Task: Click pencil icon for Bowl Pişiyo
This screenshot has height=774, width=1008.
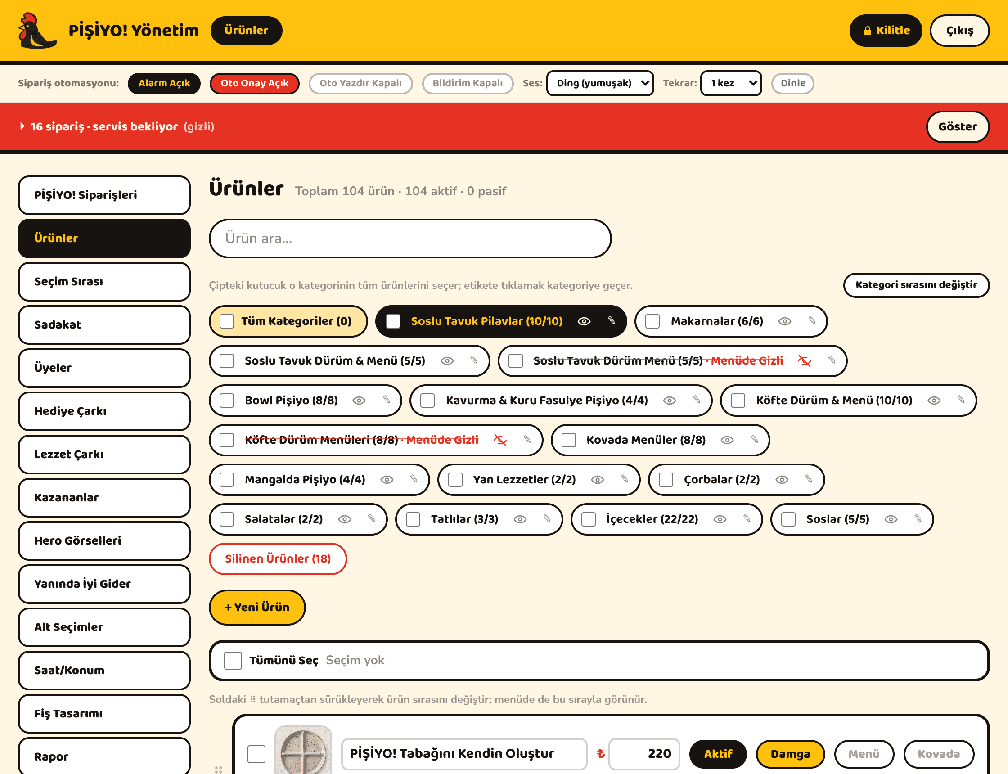Action: [x=387, y=400]
